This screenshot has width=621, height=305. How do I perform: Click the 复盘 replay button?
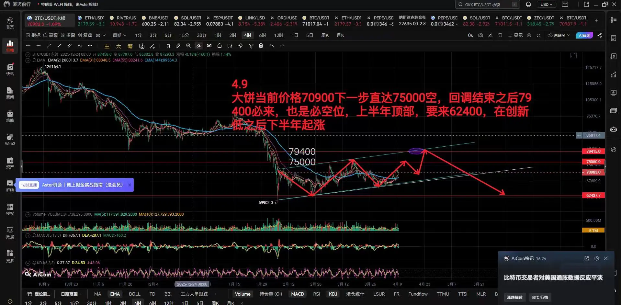pyautogui.click(x=85, y=35)
